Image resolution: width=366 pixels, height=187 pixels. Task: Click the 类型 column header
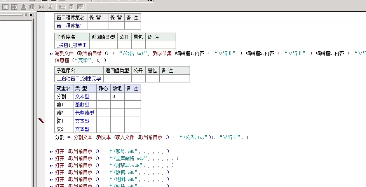[85, 89]
